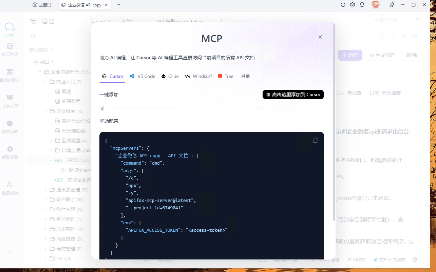Collapse the 开发指南 folder
The image size is (436, 272).
[45, 111]
